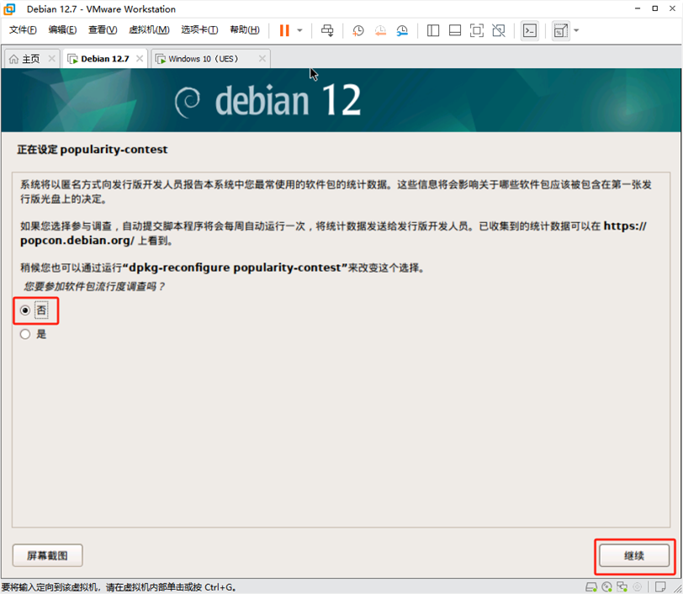The width and height of the screenshot is (683, 594).
Task: Open the 查看(V) menu
Action: click(103, 29)
